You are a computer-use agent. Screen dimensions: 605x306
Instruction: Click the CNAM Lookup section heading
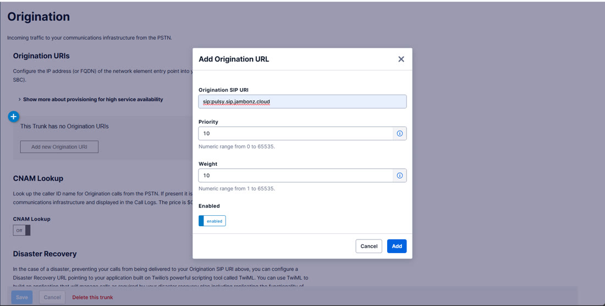[x=38, y=179]
